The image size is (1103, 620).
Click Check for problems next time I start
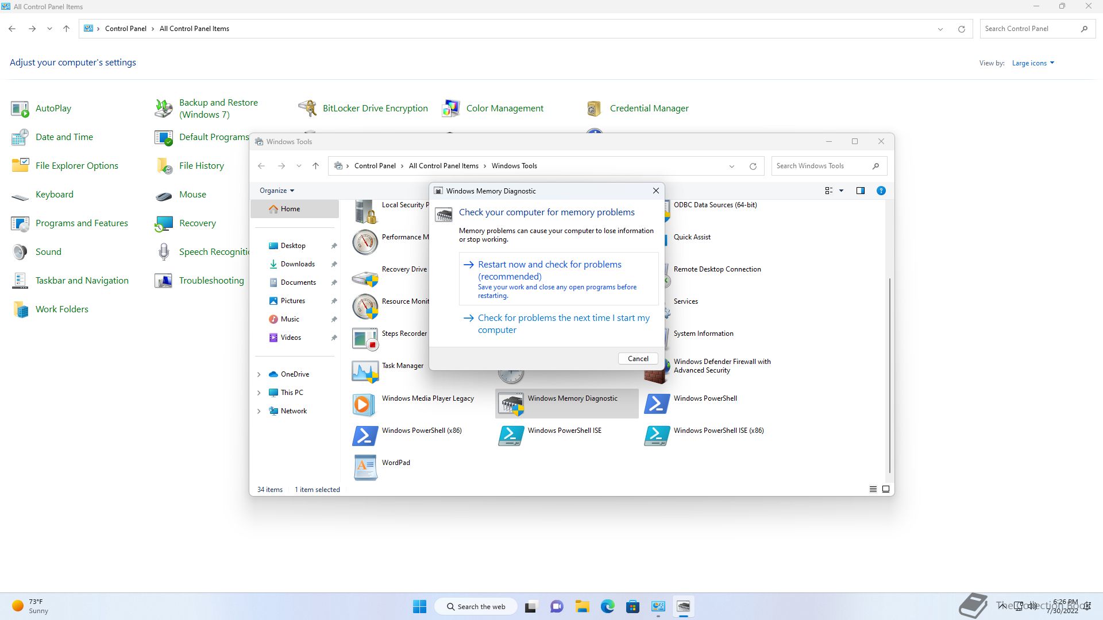pos(558,324)
